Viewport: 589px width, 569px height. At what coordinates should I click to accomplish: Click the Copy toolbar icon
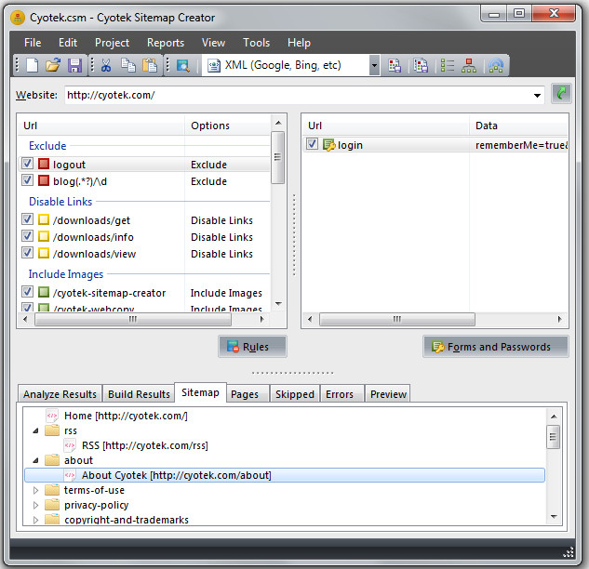point(127,65)
